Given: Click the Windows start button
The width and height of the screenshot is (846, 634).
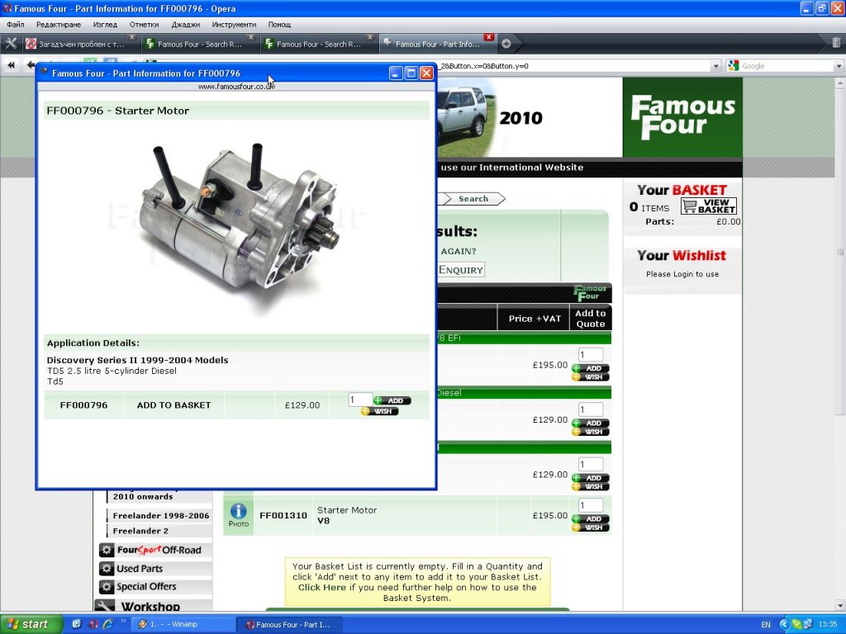Looking at the screenshot, I should tap(31, 624).
